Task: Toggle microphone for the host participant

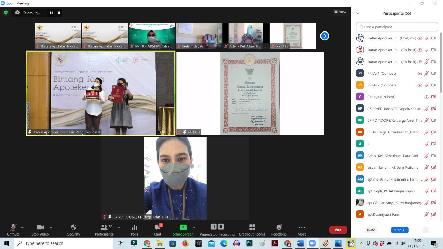Action: (x=427, y=38)
